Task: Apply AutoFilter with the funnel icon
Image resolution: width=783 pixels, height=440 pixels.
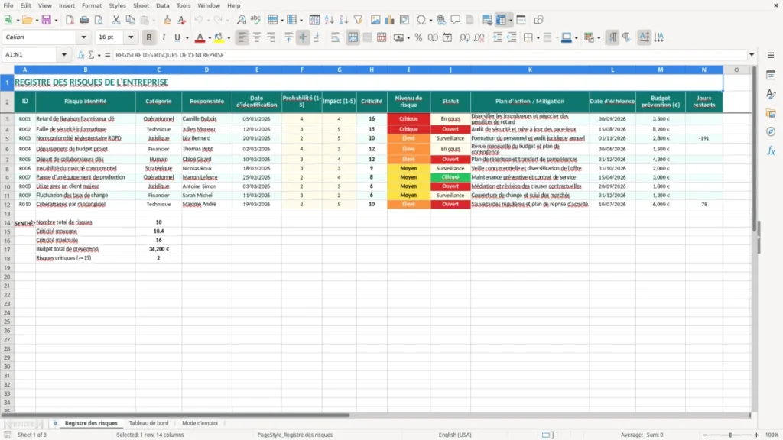Action: [x=358, y=20]
